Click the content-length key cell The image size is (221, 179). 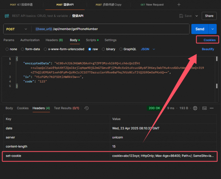tap(57, 146)
